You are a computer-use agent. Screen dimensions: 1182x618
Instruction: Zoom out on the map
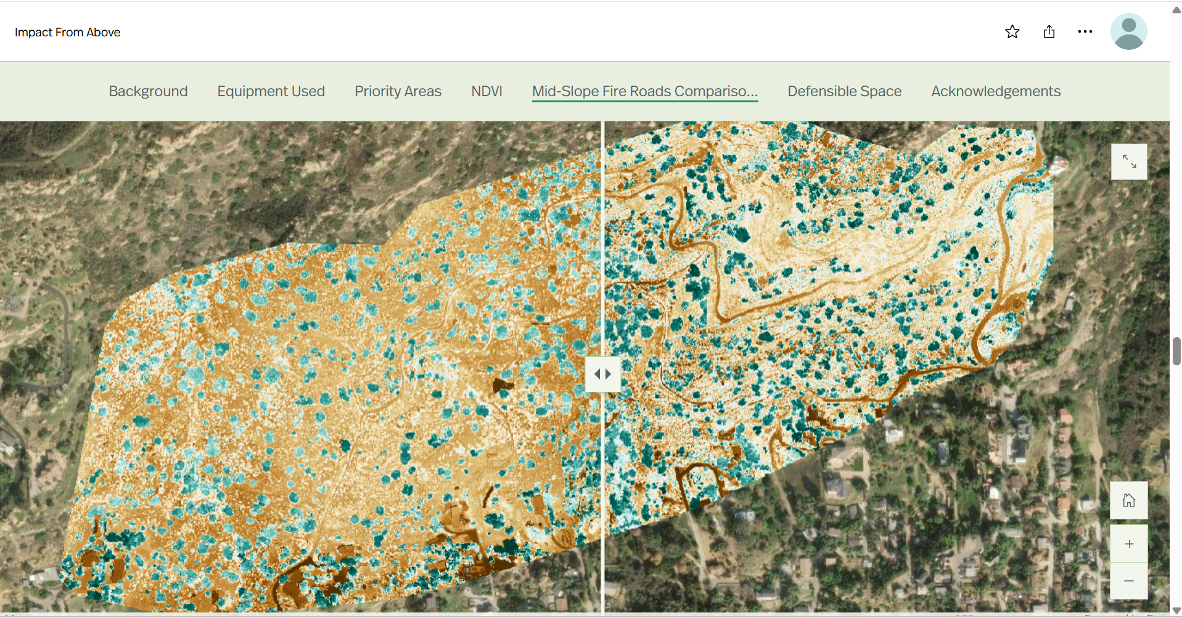pos(1128,581)
